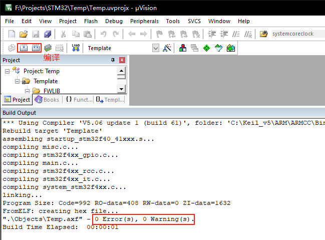Pin the Project panel with pushpin

click(113, 60)
